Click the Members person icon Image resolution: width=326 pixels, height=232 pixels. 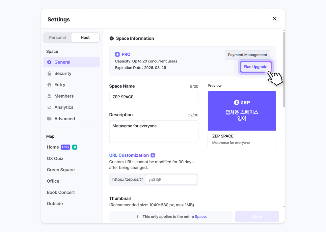[49, 96]
